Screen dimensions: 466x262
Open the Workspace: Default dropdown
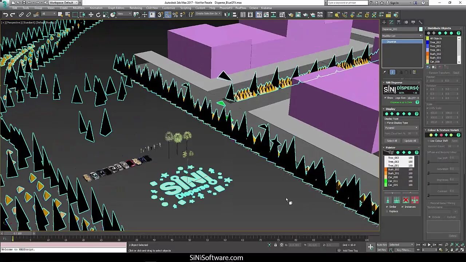click(63, 3)
